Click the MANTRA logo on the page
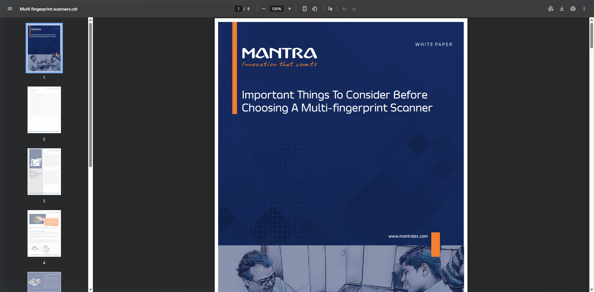Screen dimensions: 594x292 pos(279,53)
